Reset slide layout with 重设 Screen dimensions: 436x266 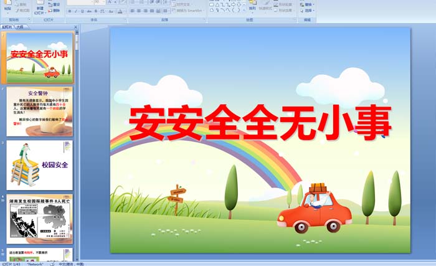[x=54, y=4]
